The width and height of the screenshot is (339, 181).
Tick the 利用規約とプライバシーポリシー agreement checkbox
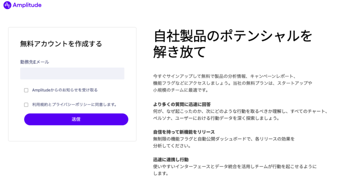(26, 104)
